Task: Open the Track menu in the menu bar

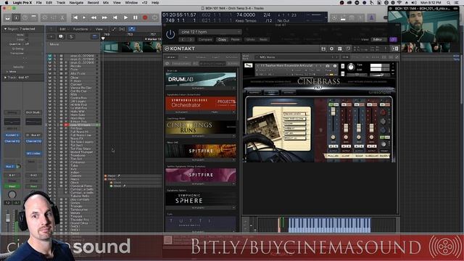Action: click(61, 3)
